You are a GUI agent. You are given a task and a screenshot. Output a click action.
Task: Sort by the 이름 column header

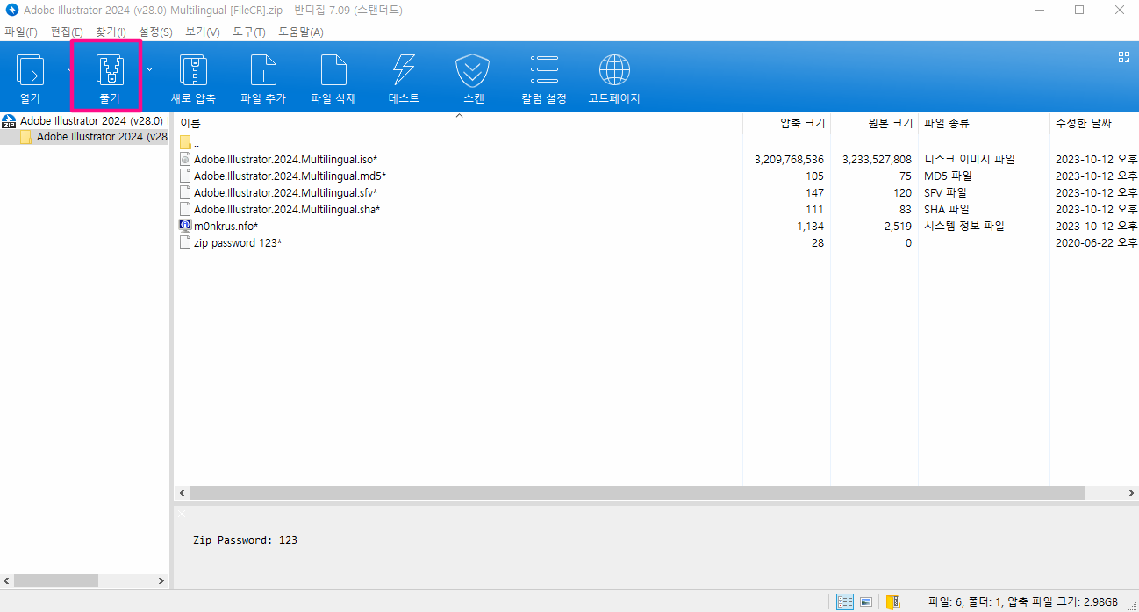(457, 123)
